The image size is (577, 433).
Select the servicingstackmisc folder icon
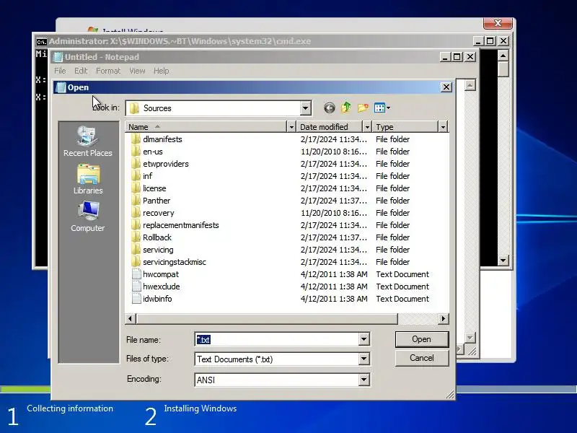coord(136,262)
